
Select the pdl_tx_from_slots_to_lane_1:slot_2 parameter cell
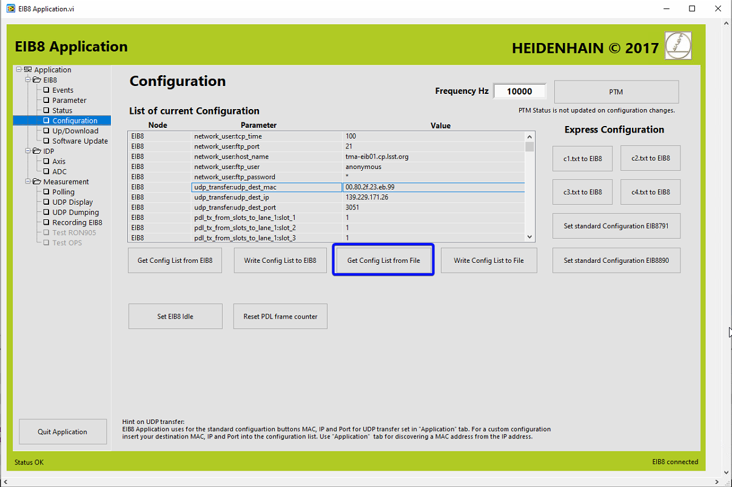click(267, 228)
